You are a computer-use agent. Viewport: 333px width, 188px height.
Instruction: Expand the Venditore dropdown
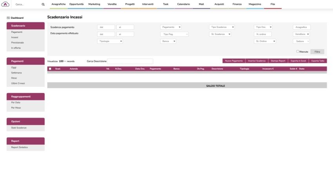coord(301,34)
